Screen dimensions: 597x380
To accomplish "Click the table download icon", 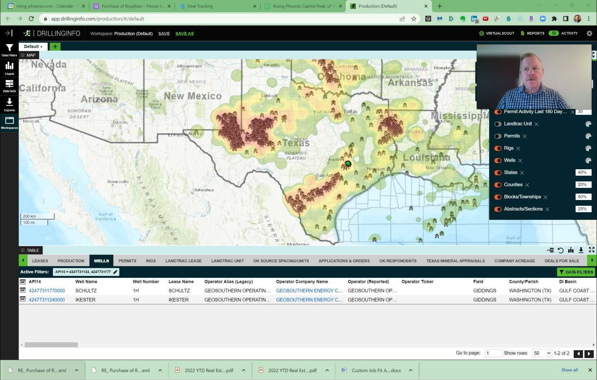I will [x=581, y=250].
